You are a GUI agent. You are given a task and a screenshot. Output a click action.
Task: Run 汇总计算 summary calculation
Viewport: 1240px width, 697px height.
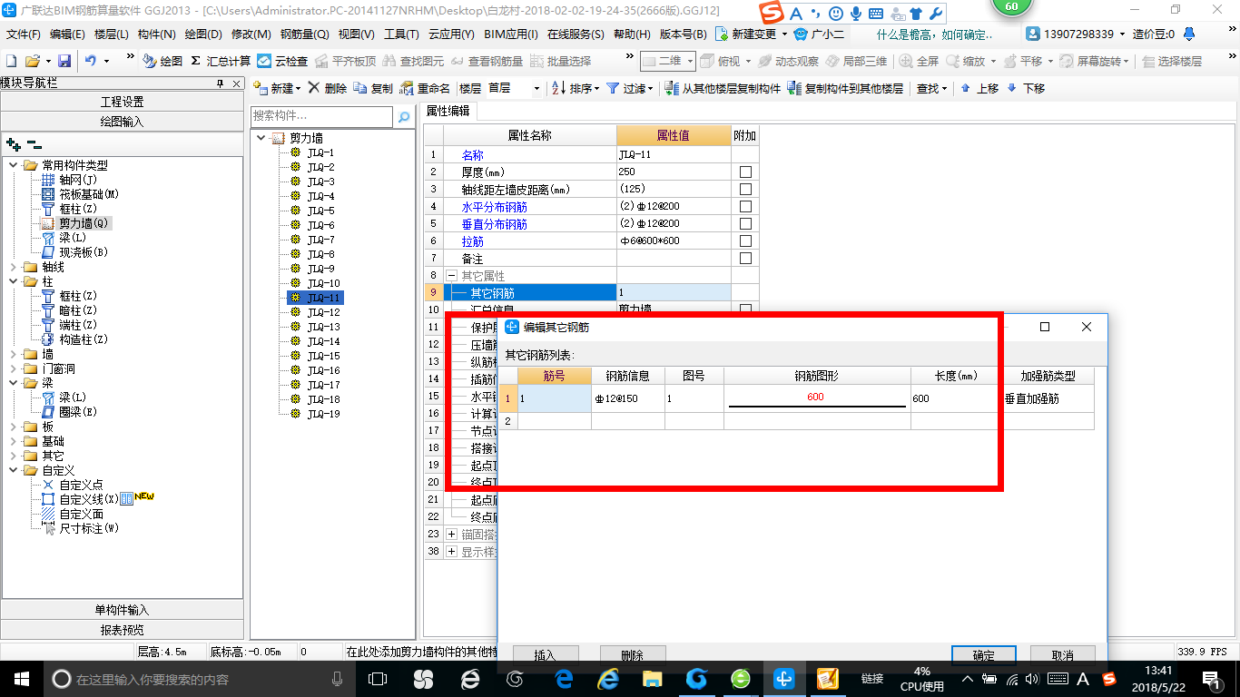[x=221, y=61]
